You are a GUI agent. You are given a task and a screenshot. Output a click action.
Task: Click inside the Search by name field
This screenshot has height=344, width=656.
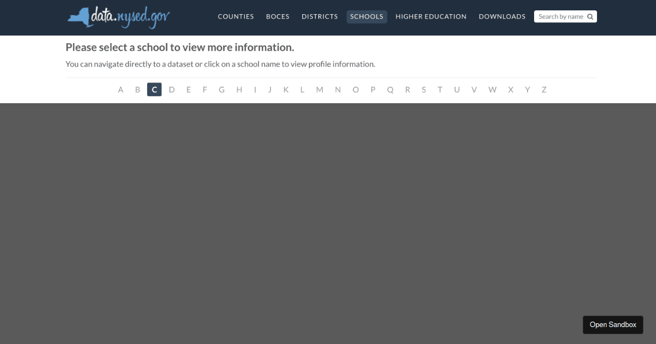point(560,16)
